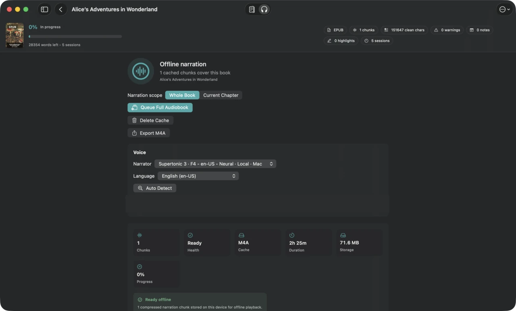Toggle the sidebar panel icon

pos(44,9)
